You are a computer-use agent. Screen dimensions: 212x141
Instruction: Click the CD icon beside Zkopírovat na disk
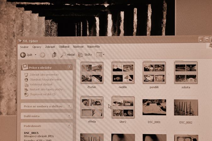(x=26, y=94)
